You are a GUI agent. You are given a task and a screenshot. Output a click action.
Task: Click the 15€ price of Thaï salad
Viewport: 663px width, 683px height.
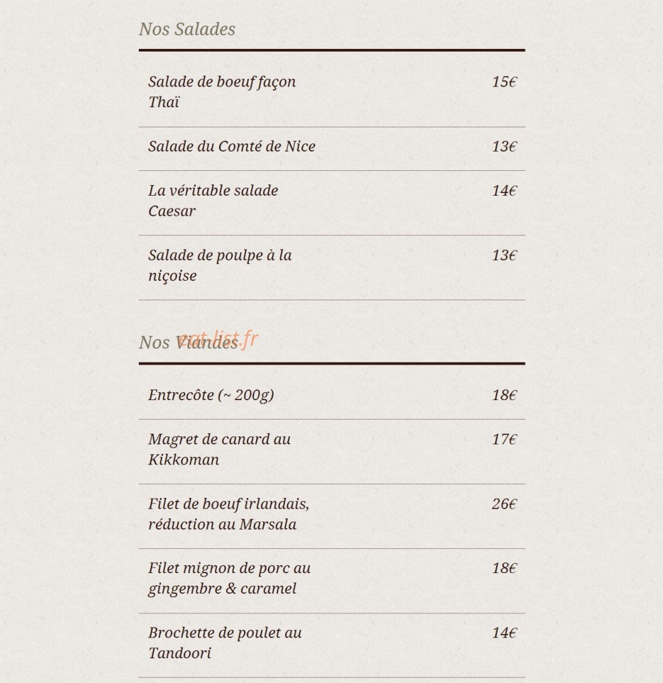tap(504, 82)
